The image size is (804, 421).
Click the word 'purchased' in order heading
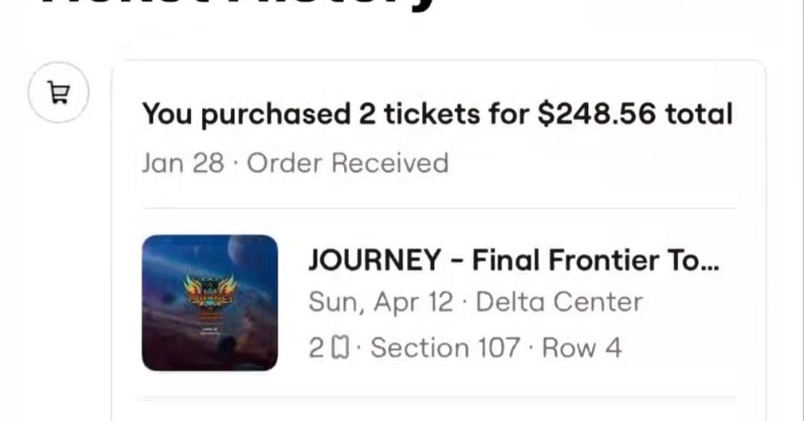click(x=275, y=114)
